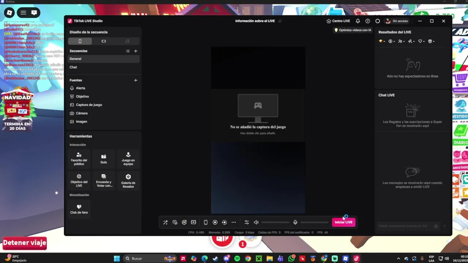Add a new sequence with Secuencias plus

pos(136,51)
